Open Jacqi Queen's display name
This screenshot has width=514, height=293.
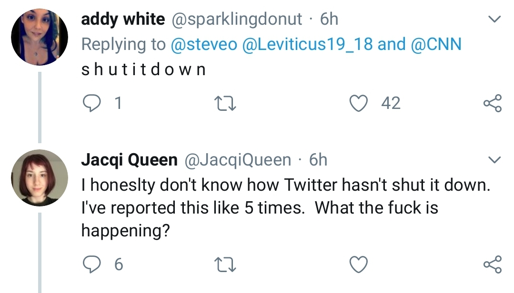[x=129, y=160]
